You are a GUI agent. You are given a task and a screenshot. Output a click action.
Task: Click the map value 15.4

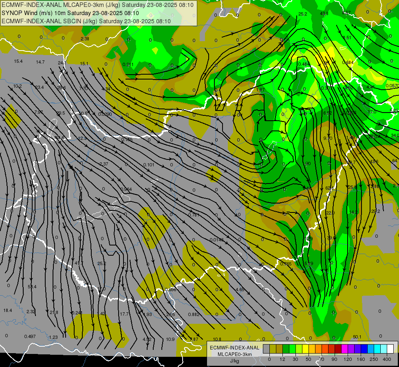18,61
